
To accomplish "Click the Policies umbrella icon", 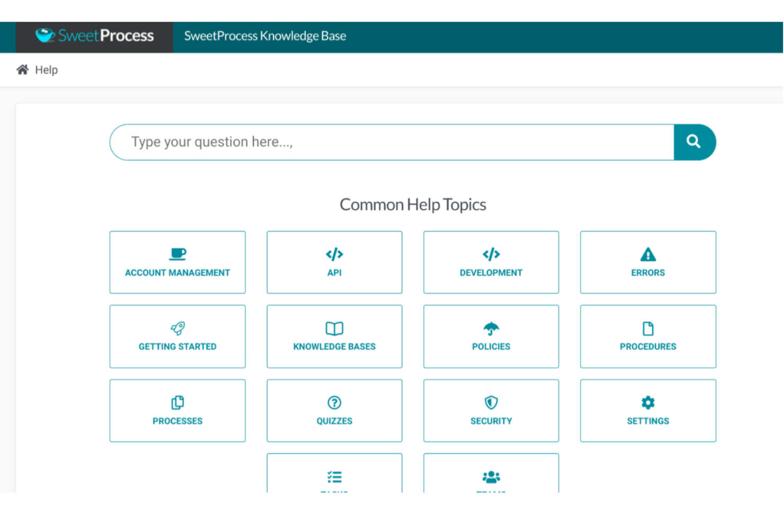I will [x=491, y=328].
